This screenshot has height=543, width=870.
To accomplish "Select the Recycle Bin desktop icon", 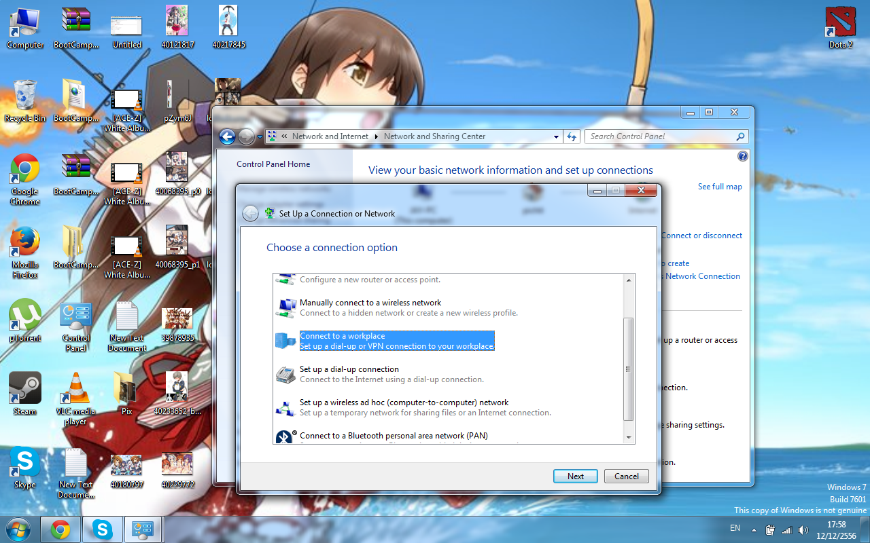I will click(x=25, y=102).
